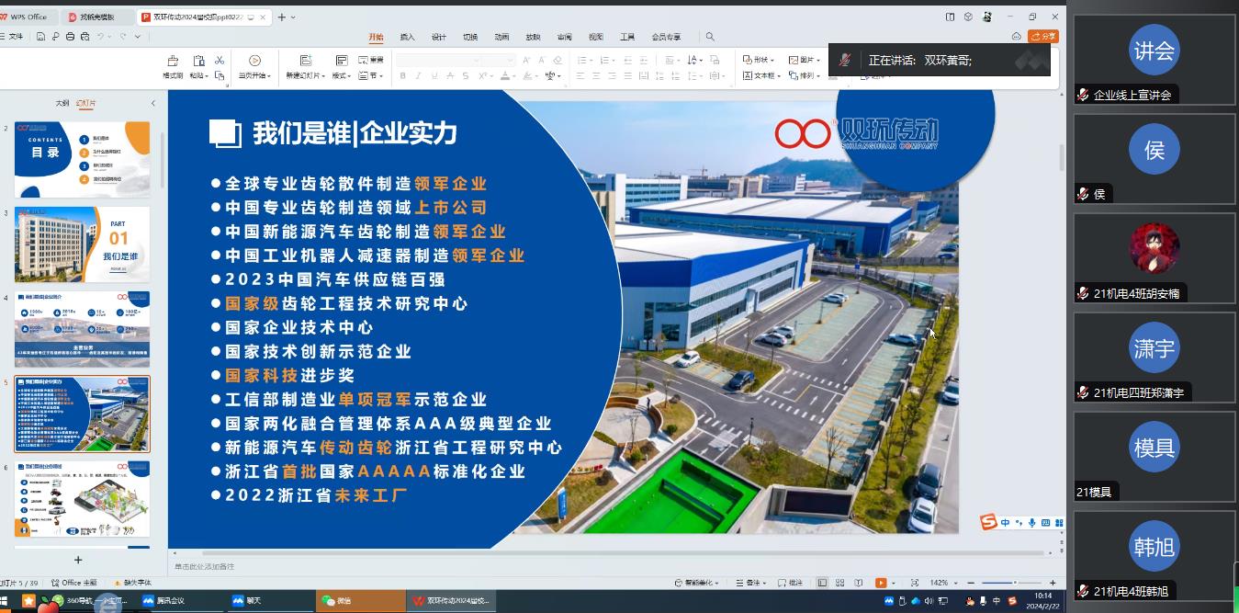
Task: Select slide 4 thumbnail in panel
Action: click(x=82, y=329)
